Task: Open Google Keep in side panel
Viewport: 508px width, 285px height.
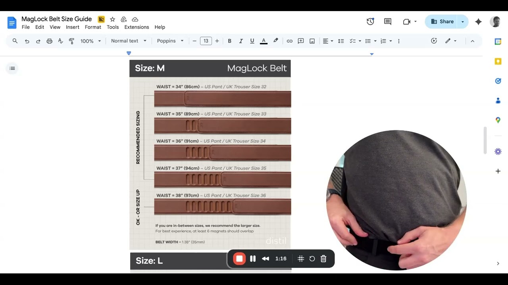Action: [x=498, y=61]
